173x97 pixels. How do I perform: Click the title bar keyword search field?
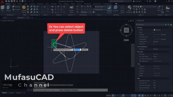point(119,1)
